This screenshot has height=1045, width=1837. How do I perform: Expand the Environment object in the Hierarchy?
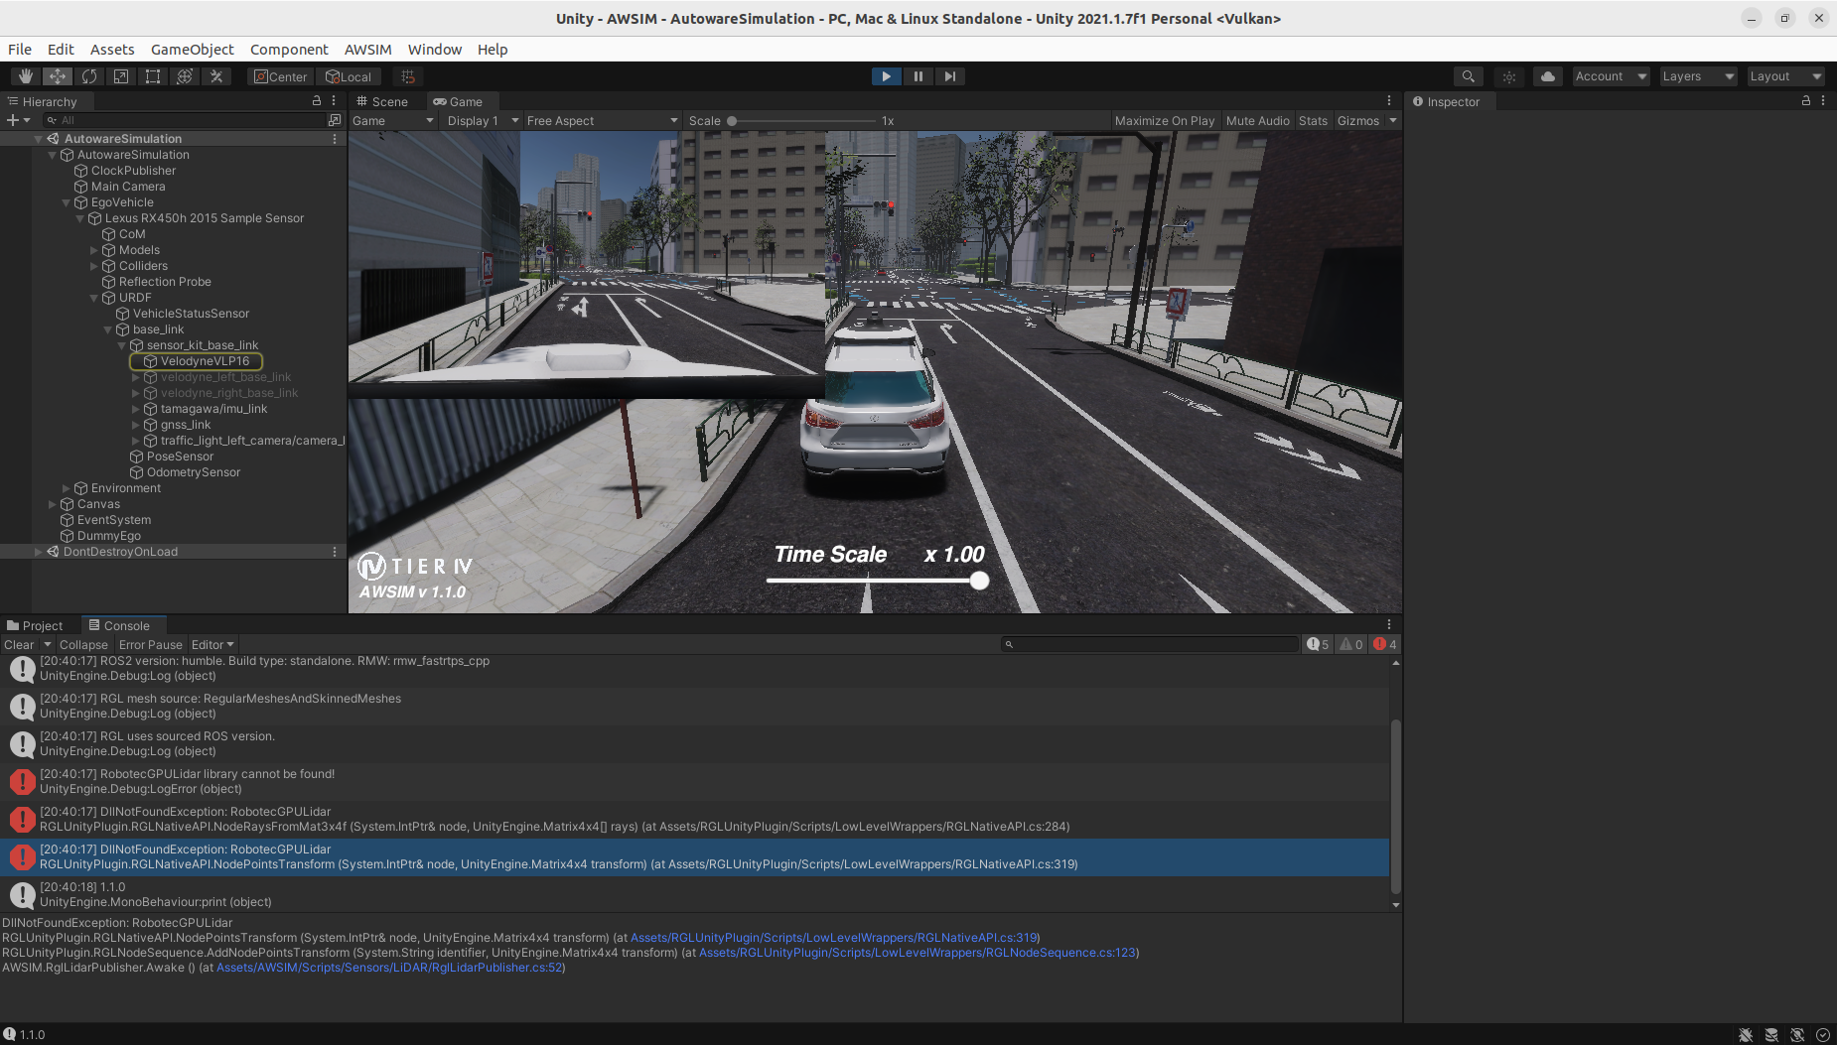tap(66, 487)
